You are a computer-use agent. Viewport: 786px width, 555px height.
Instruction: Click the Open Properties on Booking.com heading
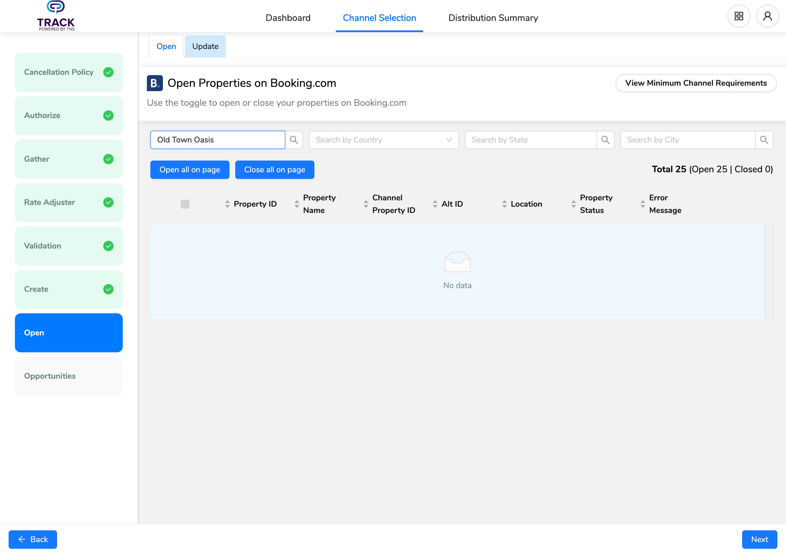[x=252, y=83]
